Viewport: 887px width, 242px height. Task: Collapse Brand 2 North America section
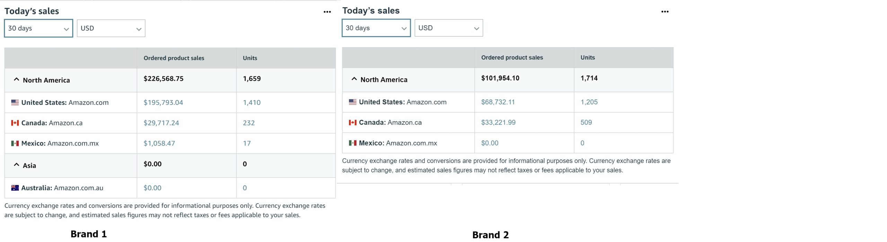[354, 79]
